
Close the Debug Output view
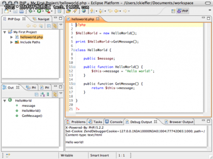(155, 122)
